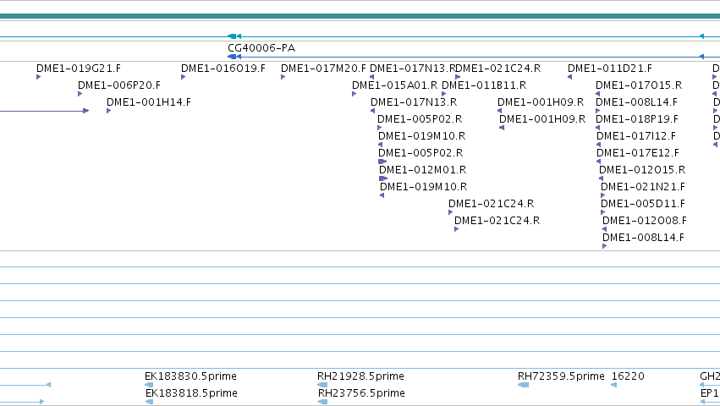Click the DME1-012O08.F label
The height and width of the screenshot is (406, 720).
645,221
